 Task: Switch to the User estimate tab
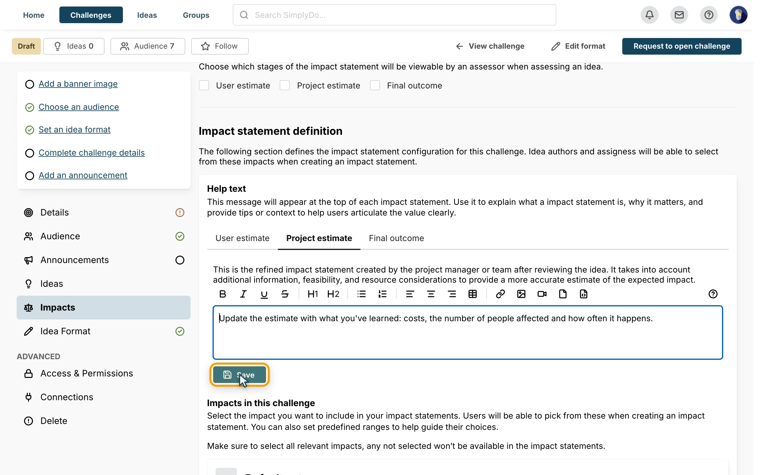(x=243, y=238)
